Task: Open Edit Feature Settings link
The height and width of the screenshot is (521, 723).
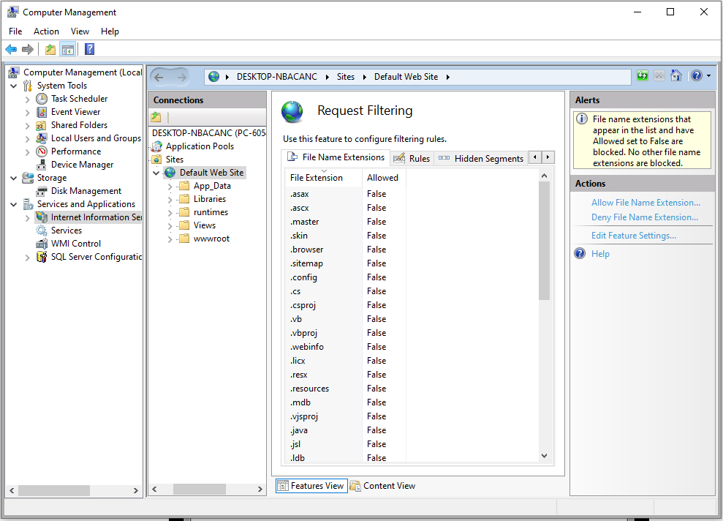Action: [634, 236]
